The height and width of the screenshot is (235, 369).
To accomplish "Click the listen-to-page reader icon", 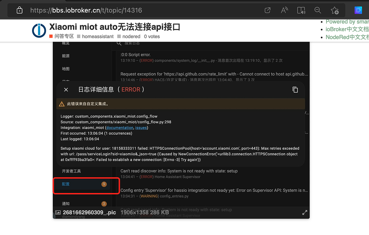I will 301,10.
